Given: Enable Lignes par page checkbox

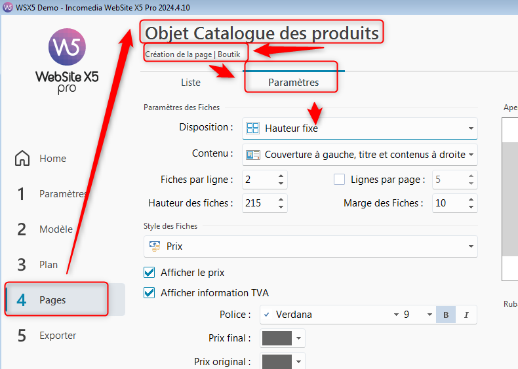Looking at the screenshot, I should [339, 180].
